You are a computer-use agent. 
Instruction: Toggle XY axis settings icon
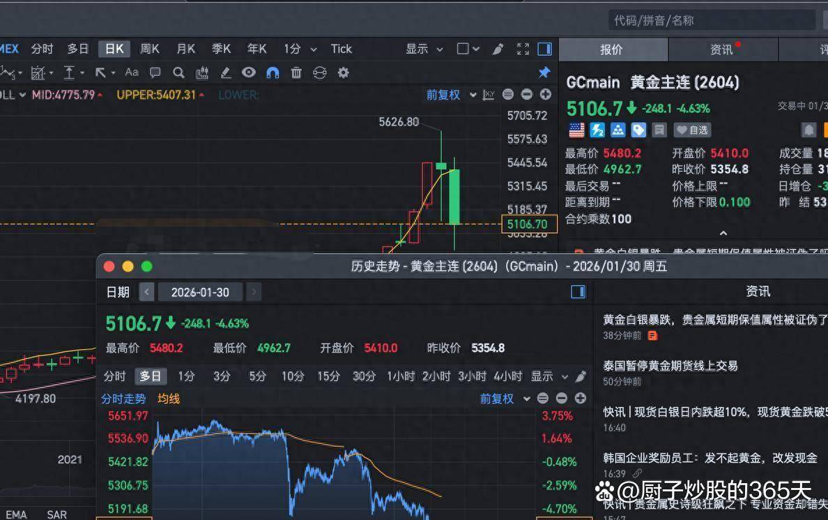(489, 95)
